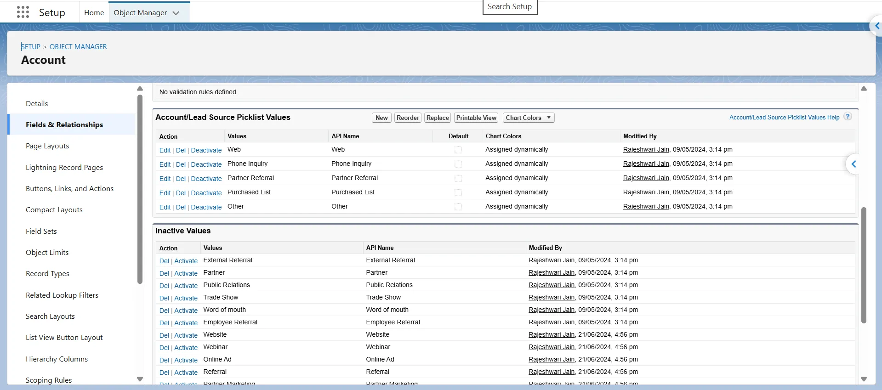Click the Values column header in active list
The height and width of the screenshot is (390, 882).
point(237,136)
